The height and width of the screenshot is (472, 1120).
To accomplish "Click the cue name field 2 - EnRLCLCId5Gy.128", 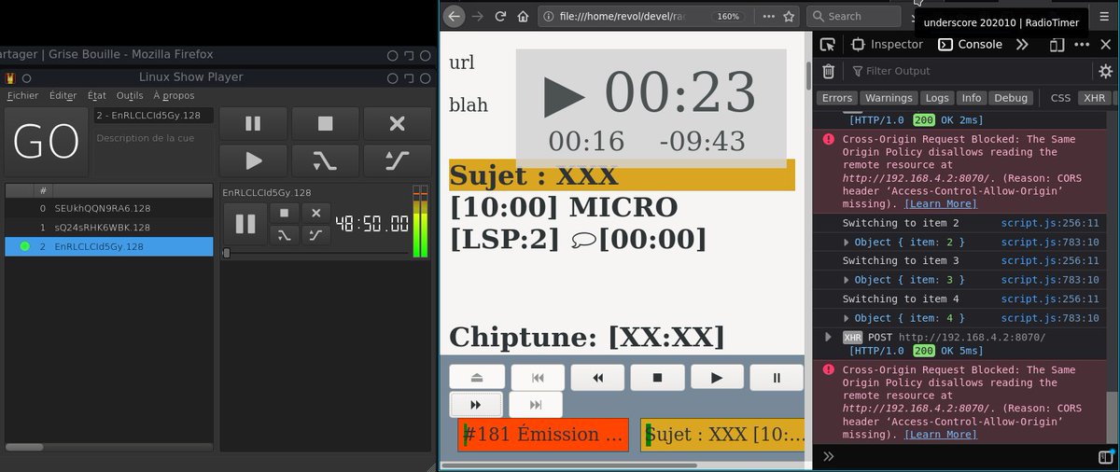I will (x=154, y=116).
